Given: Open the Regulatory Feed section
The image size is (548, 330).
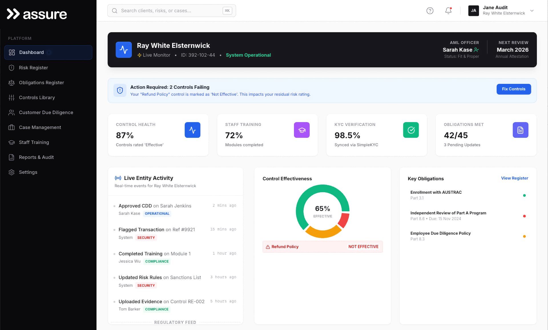Looking at the screenshot, I should point(175,322).
